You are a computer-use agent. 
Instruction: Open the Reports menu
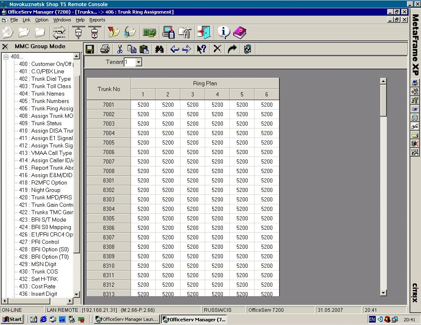97,20
